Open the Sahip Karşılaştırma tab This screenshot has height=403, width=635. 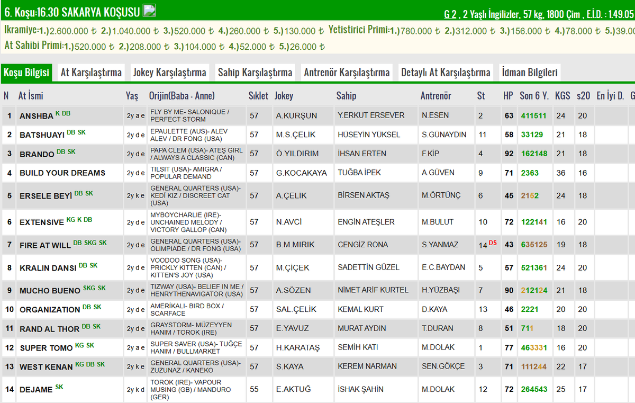(255, 73)
